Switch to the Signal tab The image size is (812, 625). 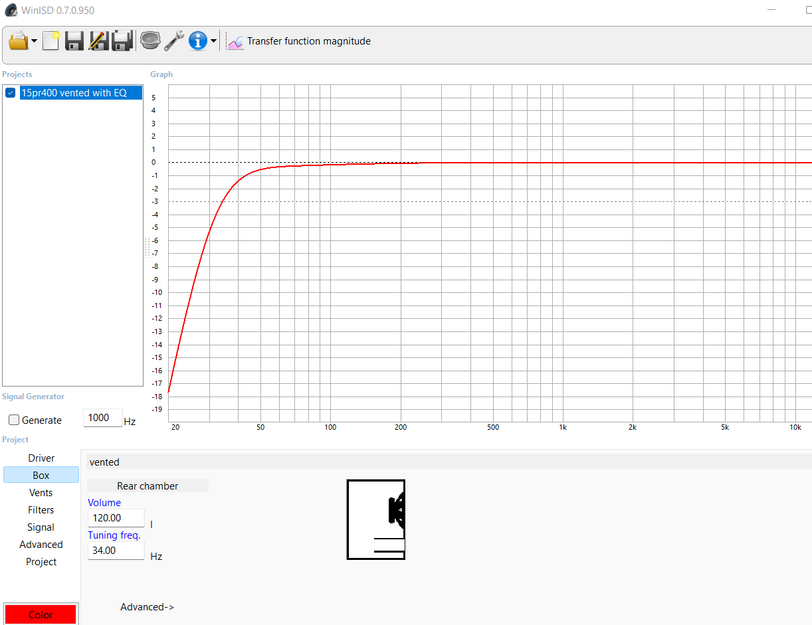tap(41, 527)
